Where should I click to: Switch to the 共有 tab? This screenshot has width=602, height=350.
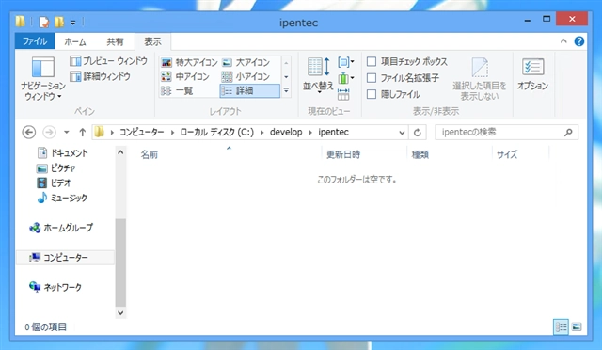coord(115,41)
